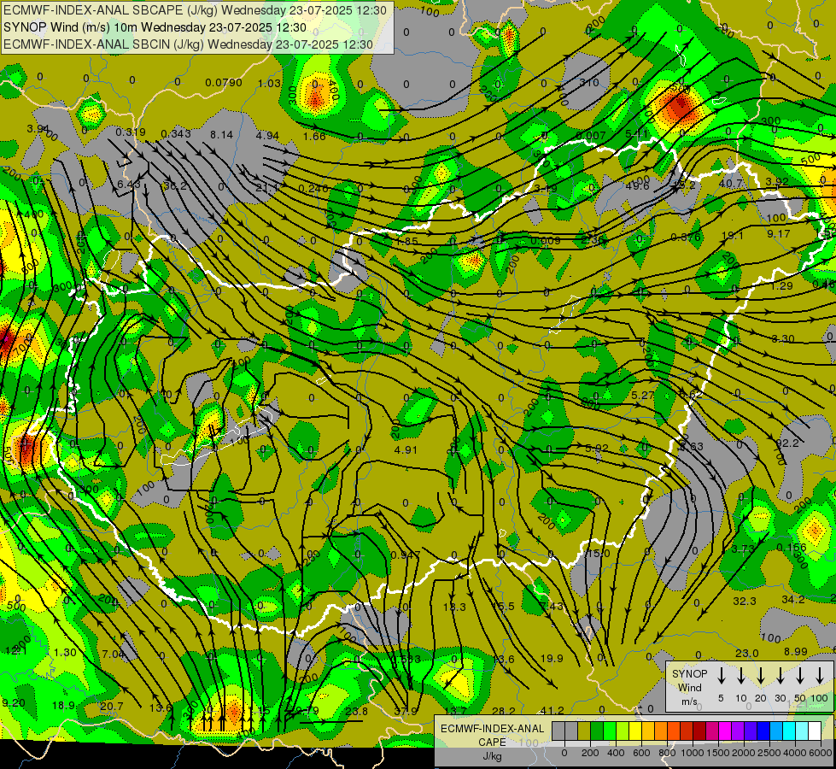The height and width of the screenshot is (769, 836).
Task: Click the 5.92 value on the map
Action: (x=597, y=449)
